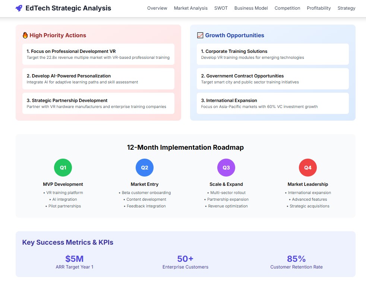Click the green Q1 circle
The image size is (366, 286).
(63, 168)
